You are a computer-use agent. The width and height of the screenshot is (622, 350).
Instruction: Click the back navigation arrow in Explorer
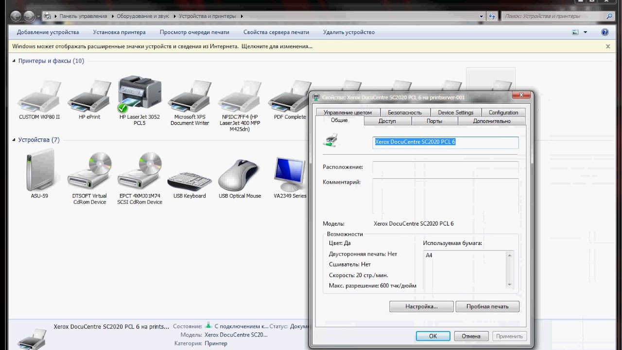[16, 16]
